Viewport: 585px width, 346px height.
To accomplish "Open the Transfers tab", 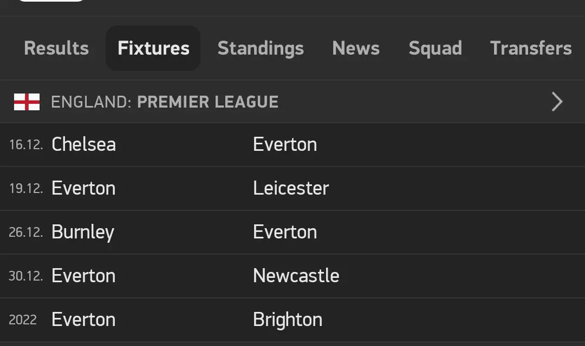I will pyautogui.click(x=531, y=48).
